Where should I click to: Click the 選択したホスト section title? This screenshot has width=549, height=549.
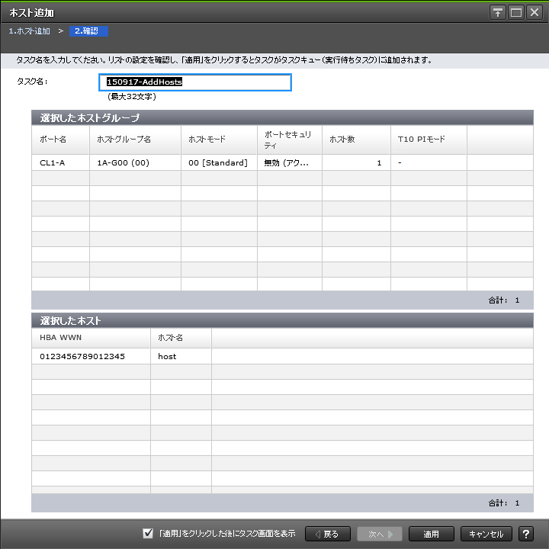click(x=70, y=321)
